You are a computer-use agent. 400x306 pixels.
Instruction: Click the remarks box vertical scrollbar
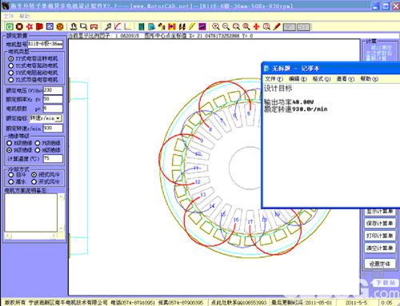[61, 213]
